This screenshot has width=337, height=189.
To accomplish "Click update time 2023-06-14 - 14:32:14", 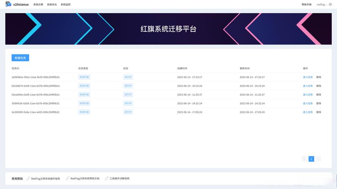I will [x=252, y=104].
